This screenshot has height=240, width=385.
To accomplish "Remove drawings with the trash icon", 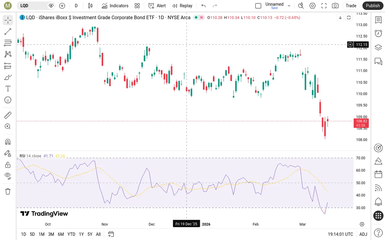I will pos(8,191).
